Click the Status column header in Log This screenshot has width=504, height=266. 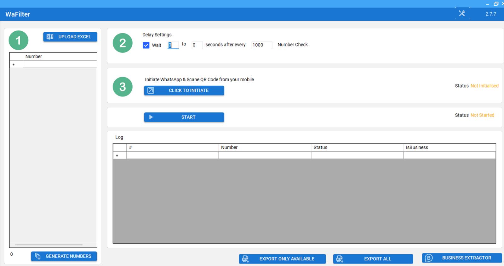coord(357,147)
